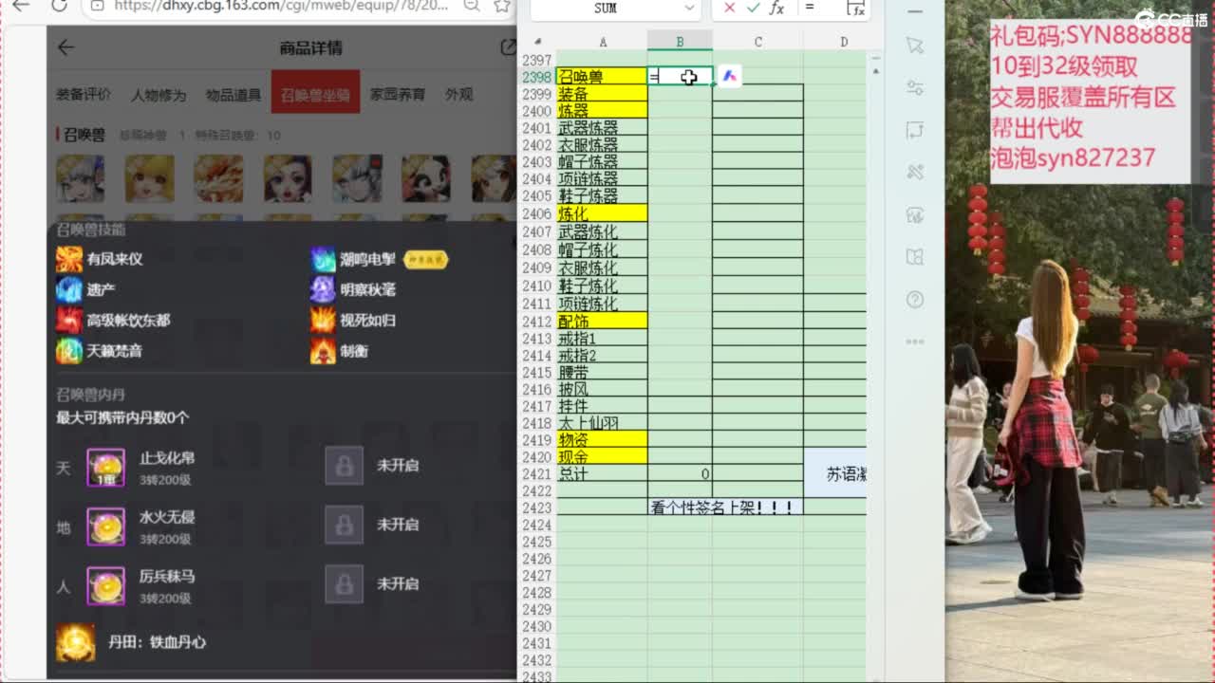Tap the back arrow beside 商品详情
This screenshot has height=683, width=1215.
coord(65,47)
